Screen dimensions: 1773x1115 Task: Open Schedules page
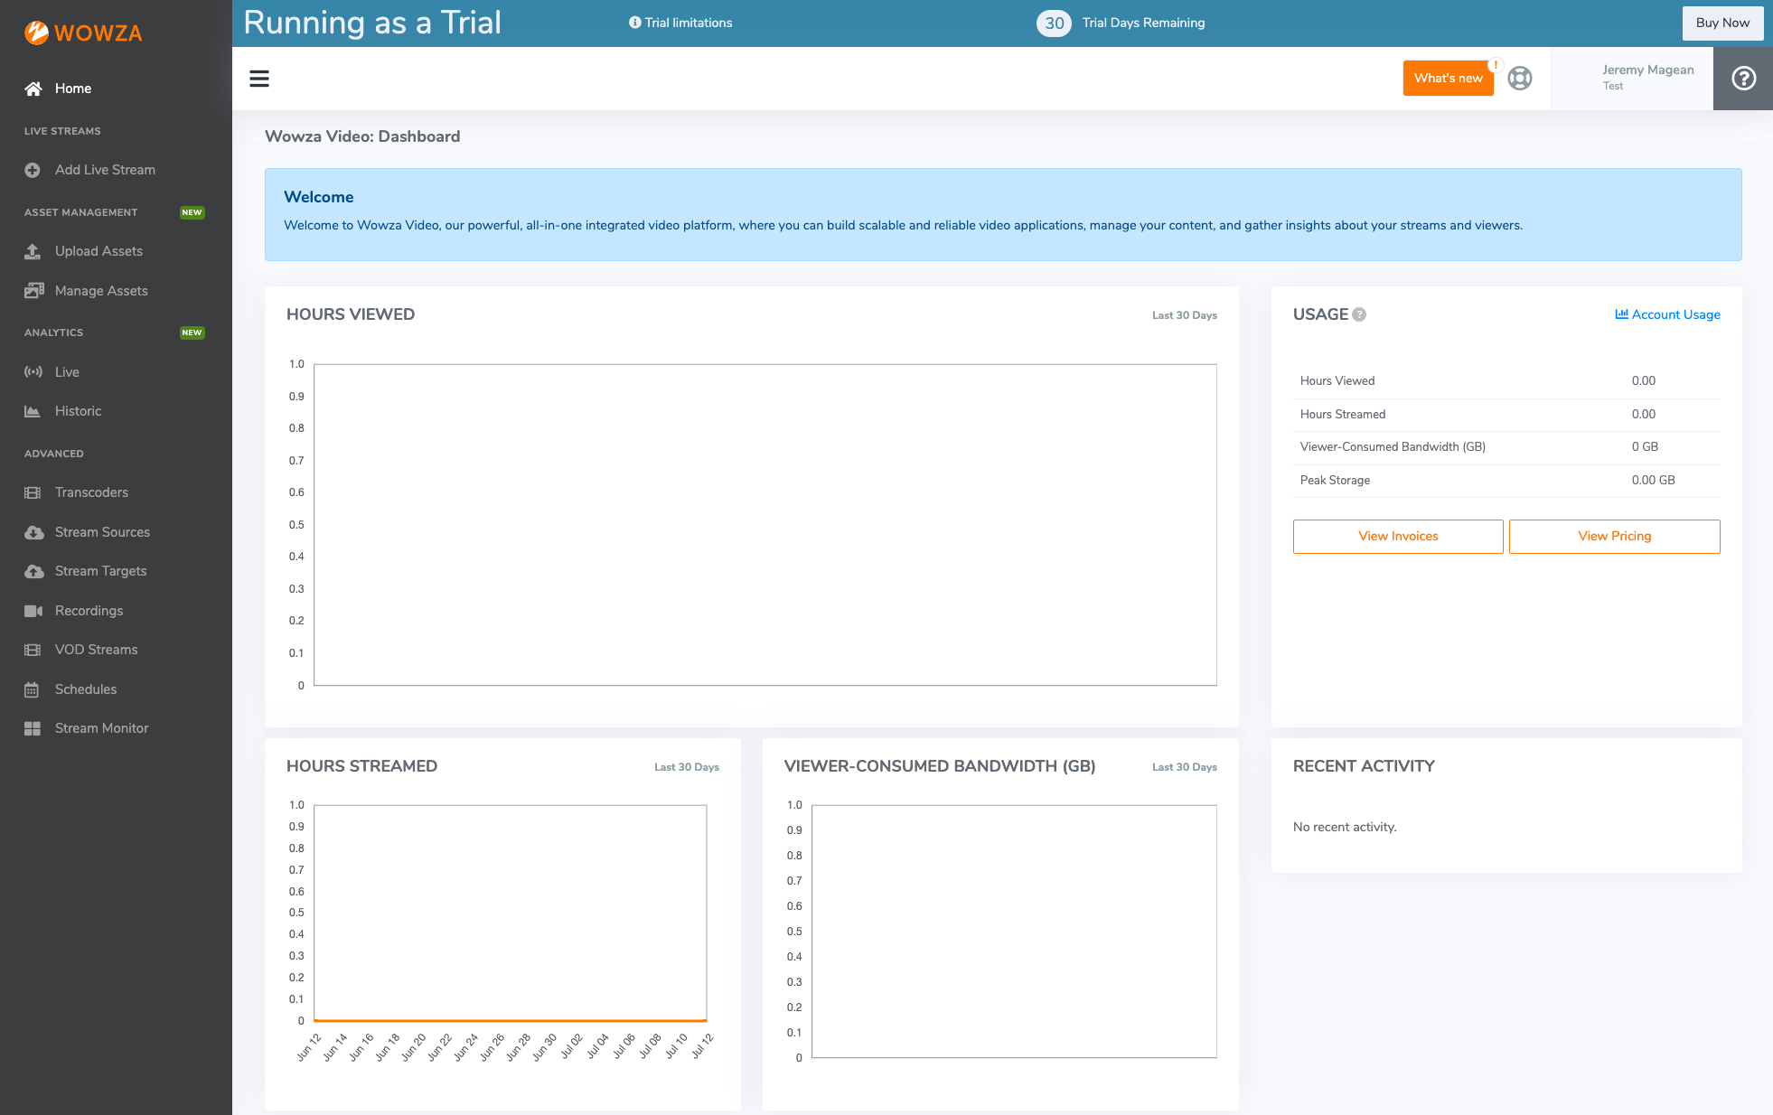[x=86, y=689]
